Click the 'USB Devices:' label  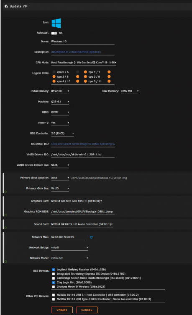point(41,271)
